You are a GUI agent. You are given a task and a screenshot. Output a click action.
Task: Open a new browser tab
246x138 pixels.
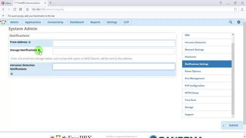point(50,3)
